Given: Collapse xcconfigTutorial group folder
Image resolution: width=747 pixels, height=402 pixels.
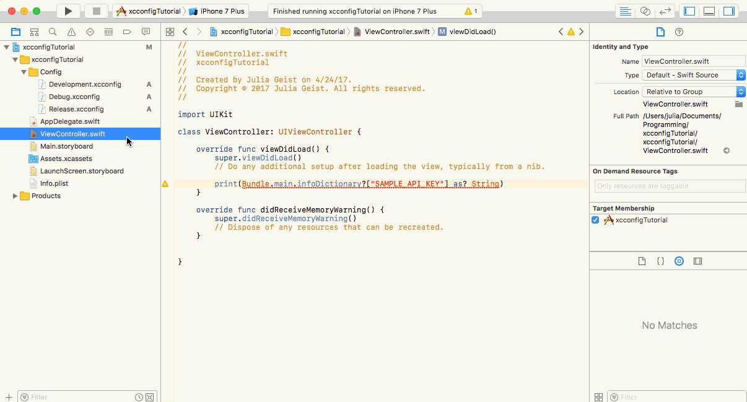Looking at the screenshot, I should pos(15,59).
